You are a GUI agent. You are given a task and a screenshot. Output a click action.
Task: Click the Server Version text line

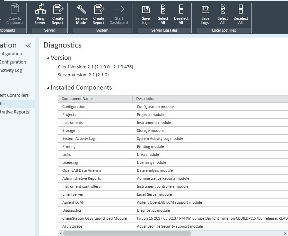tap(83, 75)
